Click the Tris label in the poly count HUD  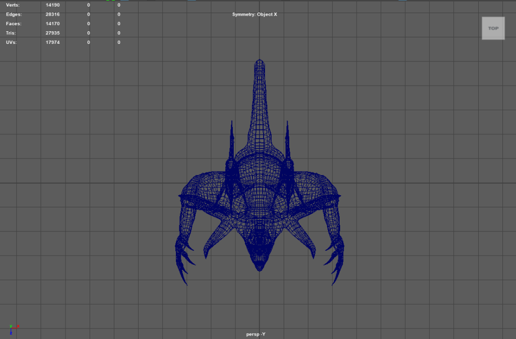pyautogui.click(x=12, y=33)
